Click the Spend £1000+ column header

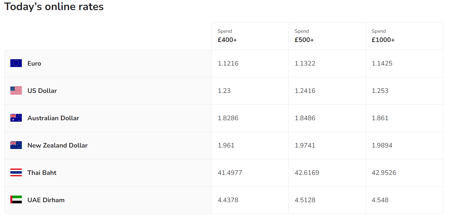click(383, 36)
